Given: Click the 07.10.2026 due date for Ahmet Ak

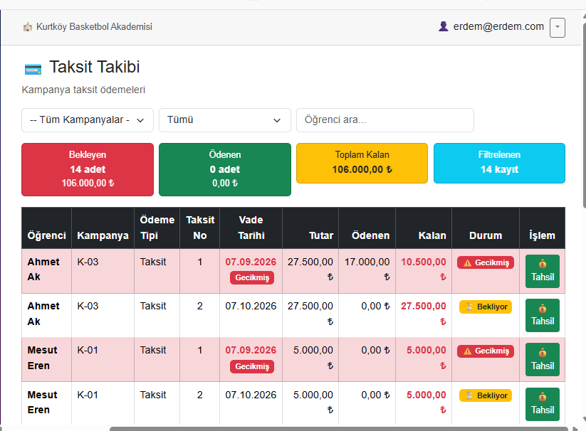Looking at the screenshot, I should pyautogui.click(x=251, y=306).
